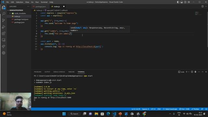Open Explorer more actions ellipsis
This screenshot has height=117, width=208.
[28, 6]
